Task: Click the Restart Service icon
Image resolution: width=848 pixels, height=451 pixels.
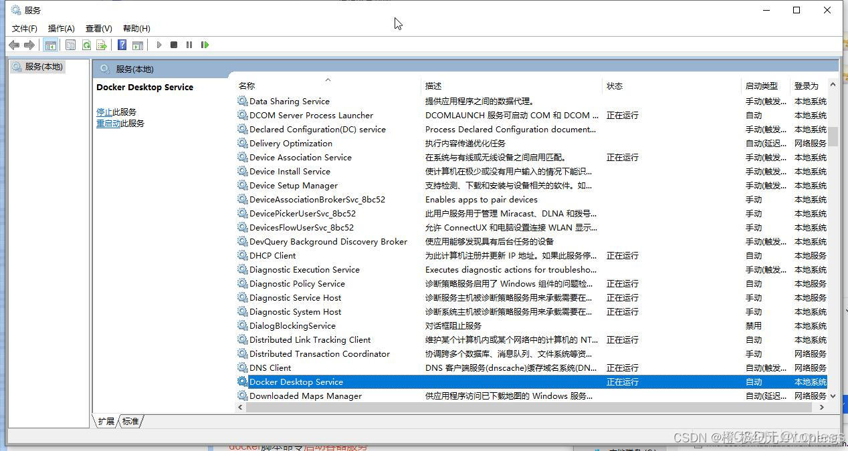Action: [205, 45]
